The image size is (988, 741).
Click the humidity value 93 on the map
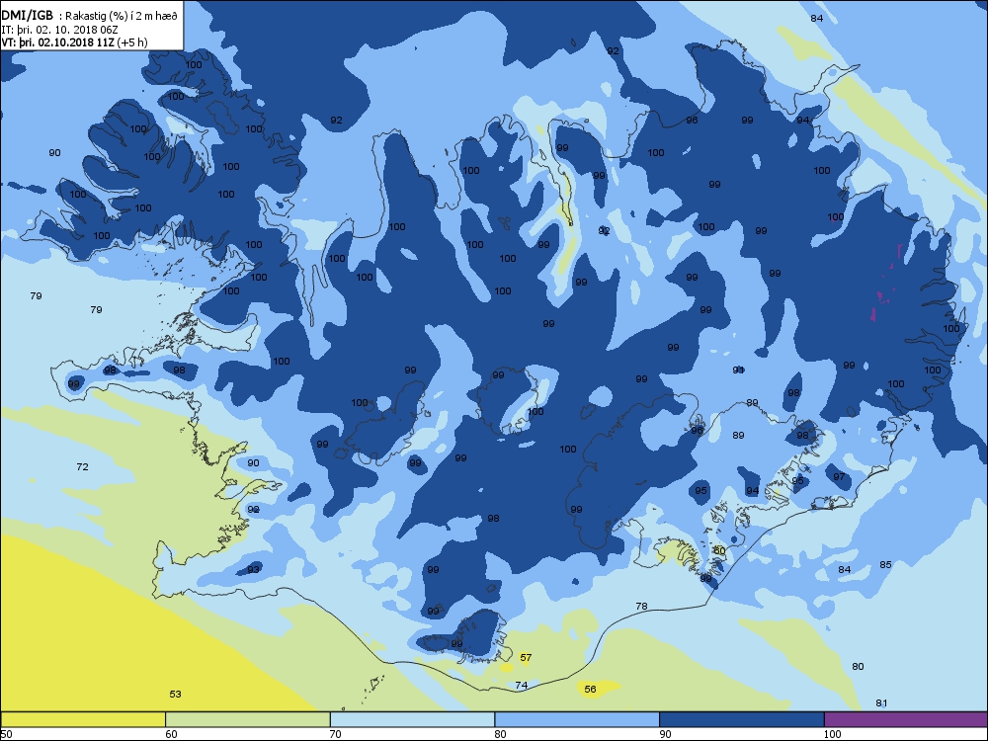253,570
